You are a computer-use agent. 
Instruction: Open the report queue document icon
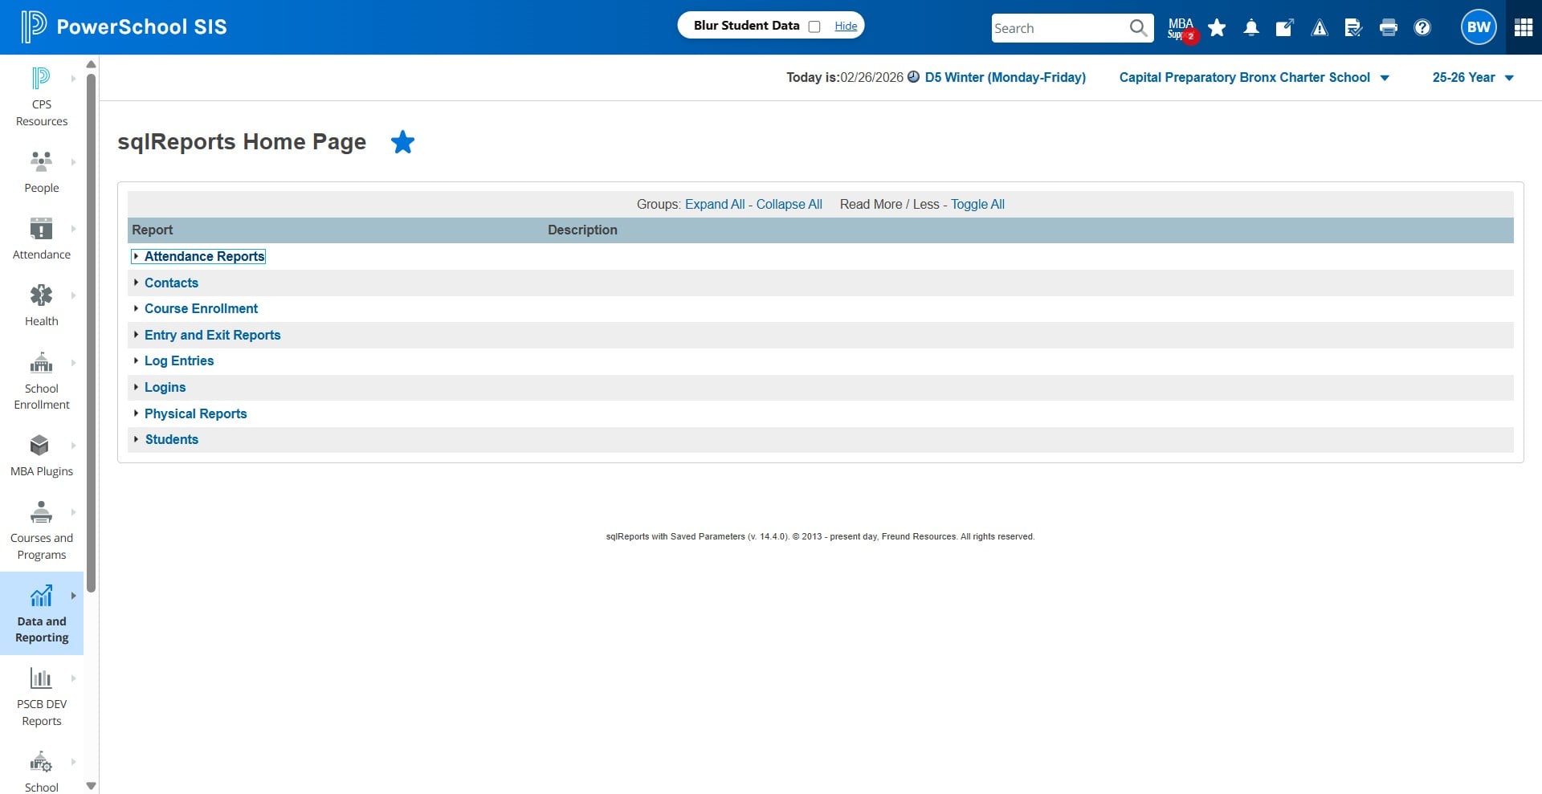[x=1353, y=28]
